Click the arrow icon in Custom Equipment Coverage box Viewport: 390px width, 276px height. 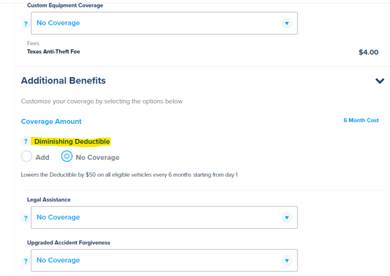287,23
